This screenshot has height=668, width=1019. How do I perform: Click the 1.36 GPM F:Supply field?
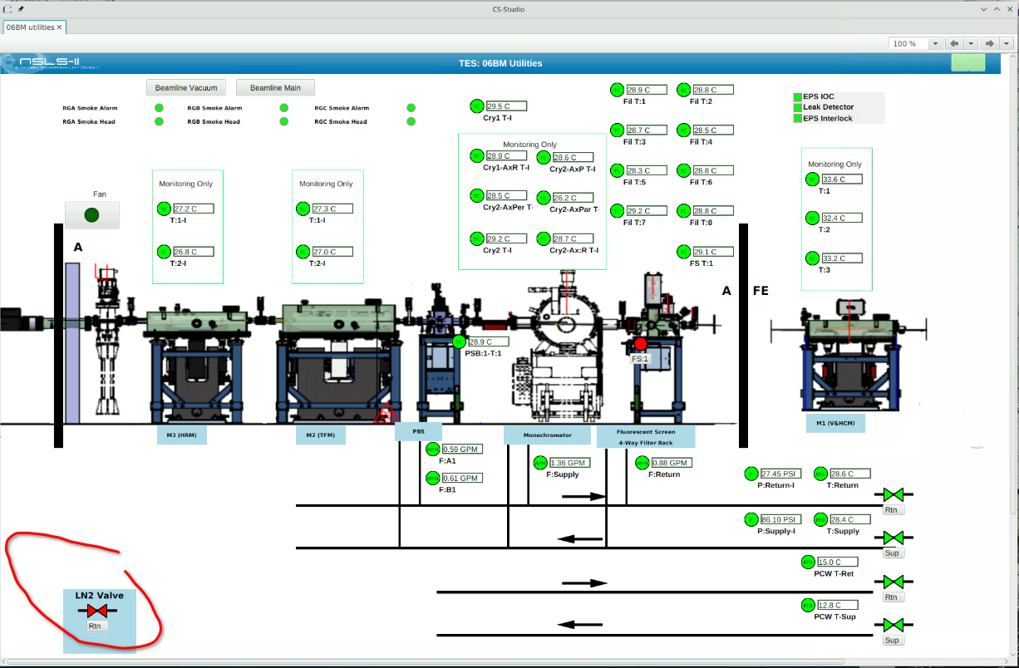(569, 463)
